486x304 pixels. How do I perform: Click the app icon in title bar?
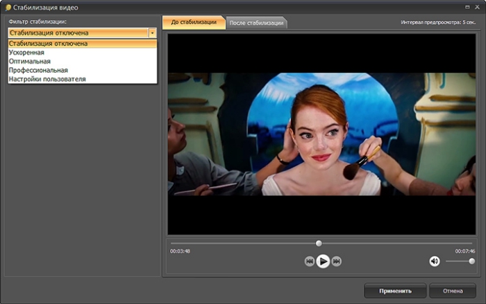coord(8,8)
